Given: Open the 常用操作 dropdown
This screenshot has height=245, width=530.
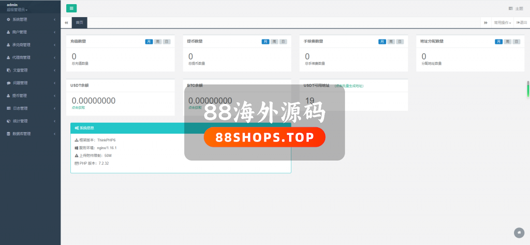Looking at the screenshot, I should (x=502, y=23).
